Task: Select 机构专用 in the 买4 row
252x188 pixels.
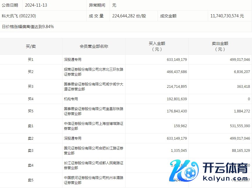Action: [x=71, y=99]
